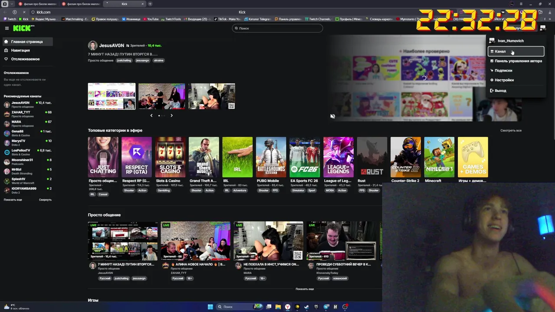
Task: Open the IRL category card
Action: 238,157
